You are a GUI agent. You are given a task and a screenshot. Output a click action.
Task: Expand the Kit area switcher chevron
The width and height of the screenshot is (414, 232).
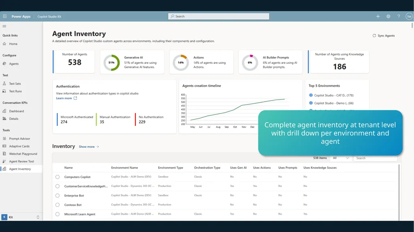[38, 217]
